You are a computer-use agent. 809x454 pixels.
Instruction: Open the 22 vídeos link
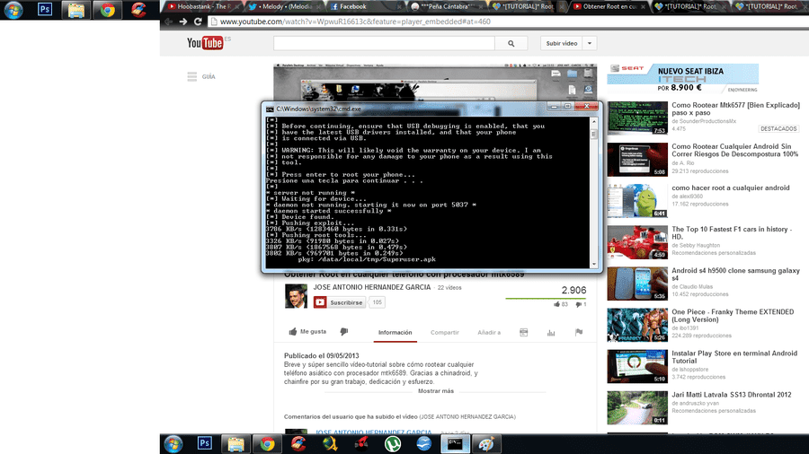point(449,288)
